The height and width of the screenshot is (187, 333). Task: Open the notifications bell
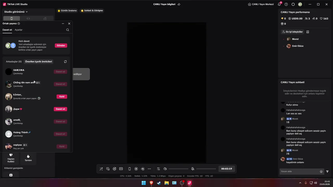pos(279,4)
